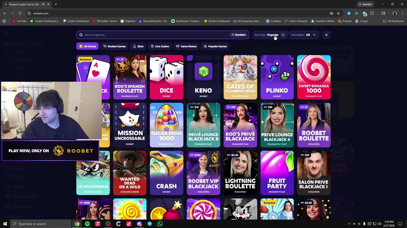
Task: Open the Dice game tile
Action: click(x=167, y=77)
